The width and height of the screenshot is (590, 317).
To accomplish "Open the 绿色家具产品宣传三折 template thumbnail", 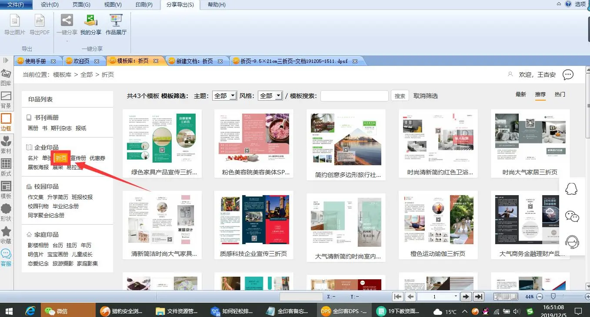I will point(162,139).
